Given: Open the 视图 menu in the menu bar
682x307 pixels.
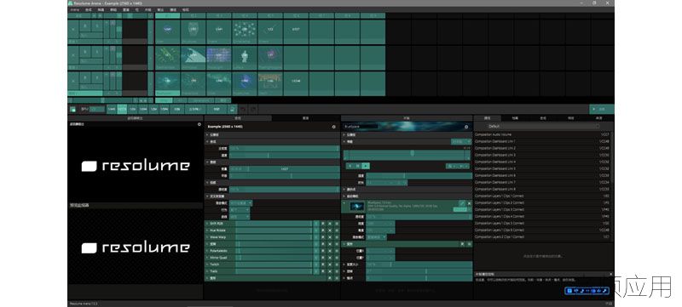Looking at the screenshot, I should tap(186, 9).
